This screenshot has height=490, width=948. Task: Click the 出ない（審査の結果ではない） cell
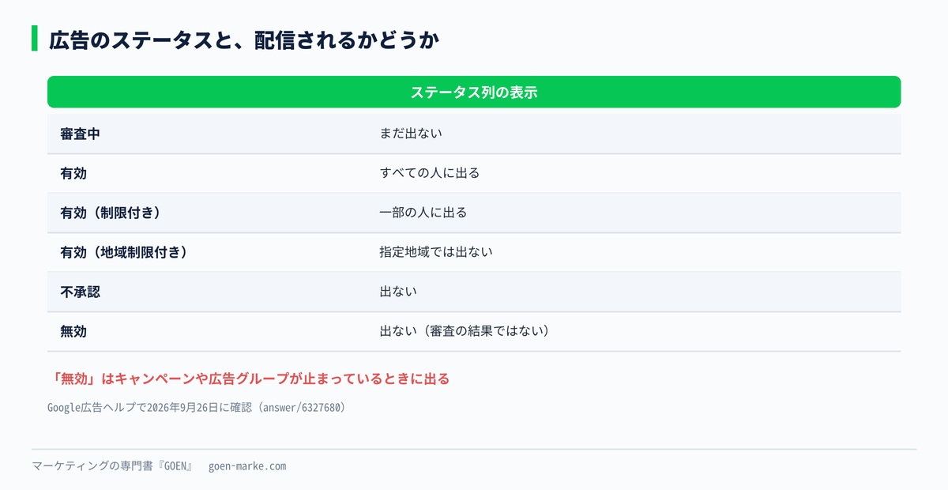tap(465, 331)
